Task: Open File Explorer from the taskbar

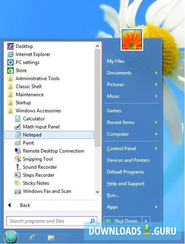Action: [x=51, y=238]
